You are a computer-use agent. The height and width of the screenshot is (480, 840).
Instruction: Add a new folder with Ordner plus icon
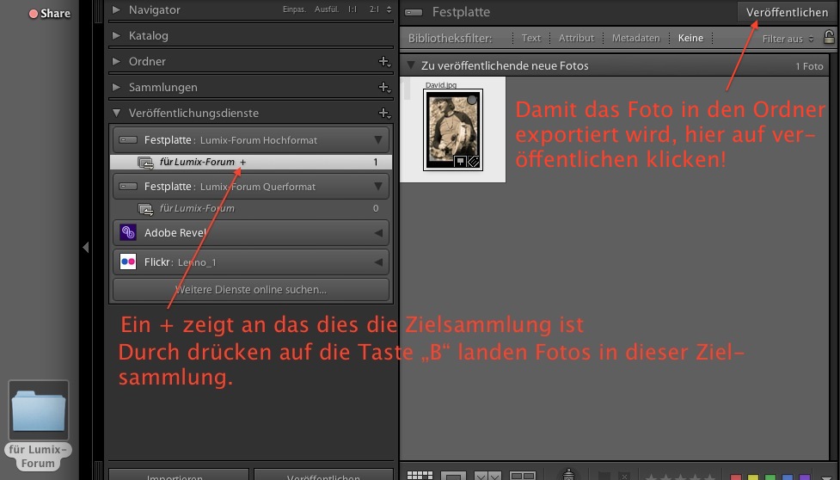tap(384, 62)
